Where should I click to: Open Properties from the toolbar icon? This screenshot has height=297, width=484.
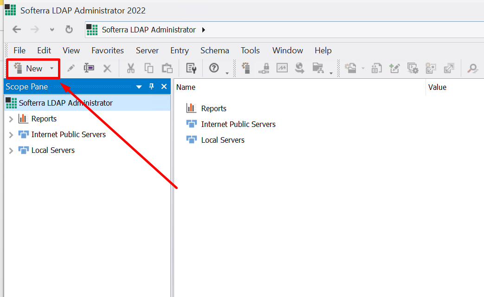[x=191, y=69]
